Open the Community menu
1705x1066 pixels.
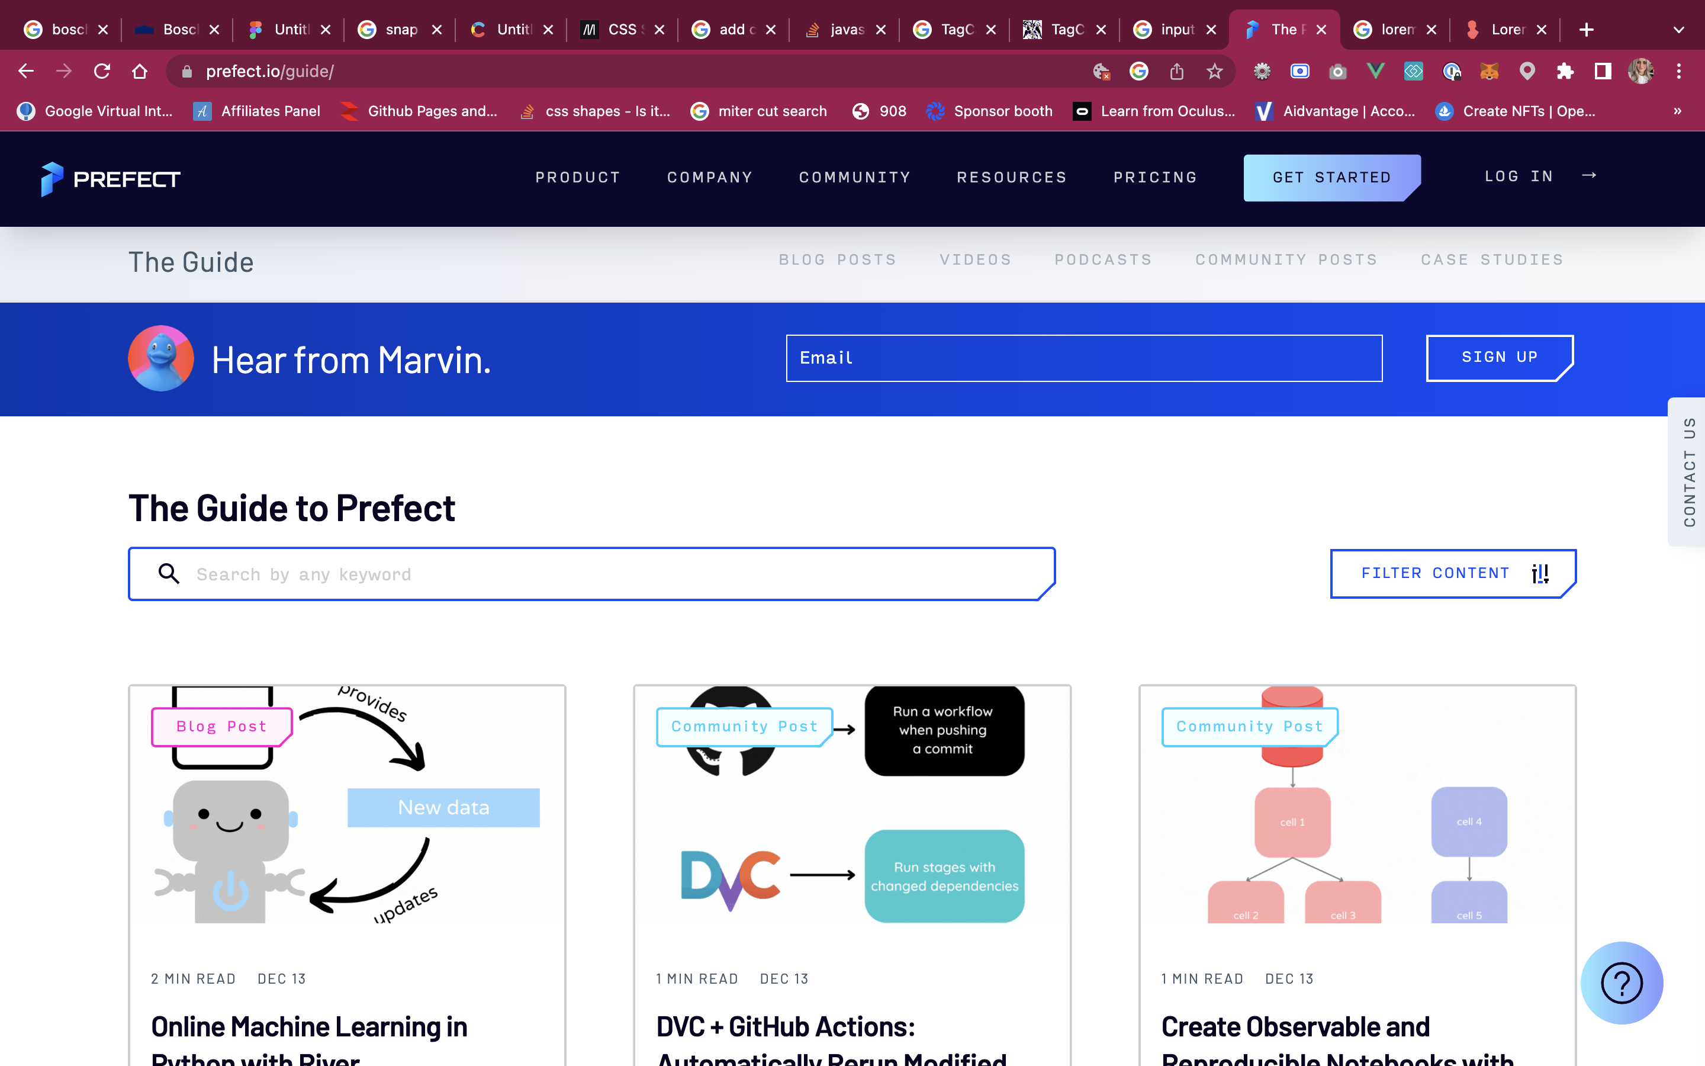tap(855, 177)
